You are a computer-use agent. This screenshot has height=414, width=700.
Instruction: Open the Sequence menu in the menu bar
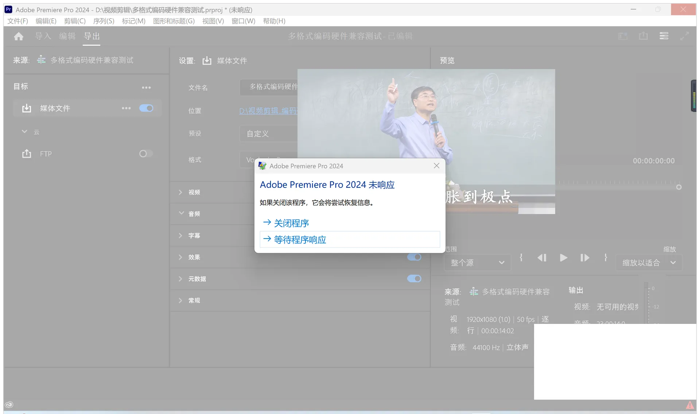(104, 21)
